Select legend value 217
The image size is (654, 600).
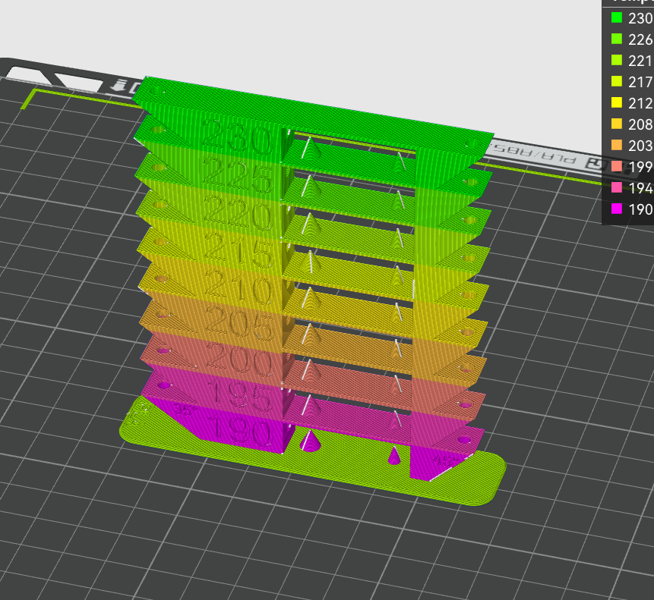[x=640, y=82]
